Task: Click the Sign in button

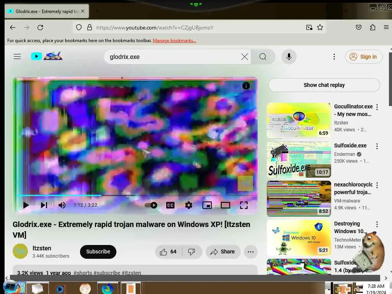Action: [x=364, y=57]
